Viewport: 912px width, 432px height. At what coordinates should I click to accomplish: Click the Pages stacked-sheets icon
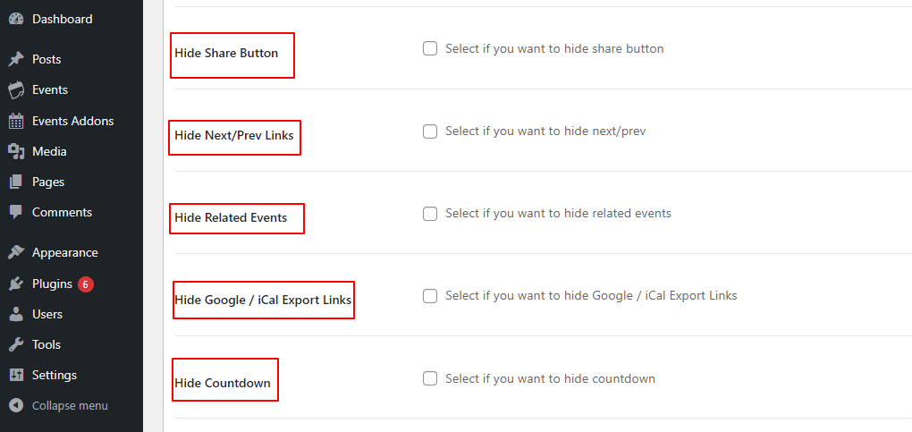[x=16, y=182]
